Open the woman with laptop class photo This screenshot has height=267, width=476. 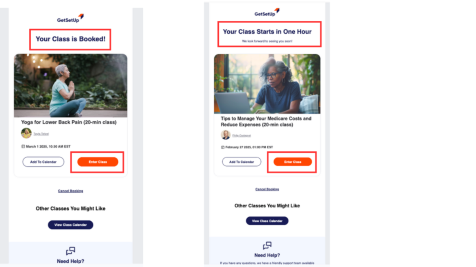click(267, 84)
